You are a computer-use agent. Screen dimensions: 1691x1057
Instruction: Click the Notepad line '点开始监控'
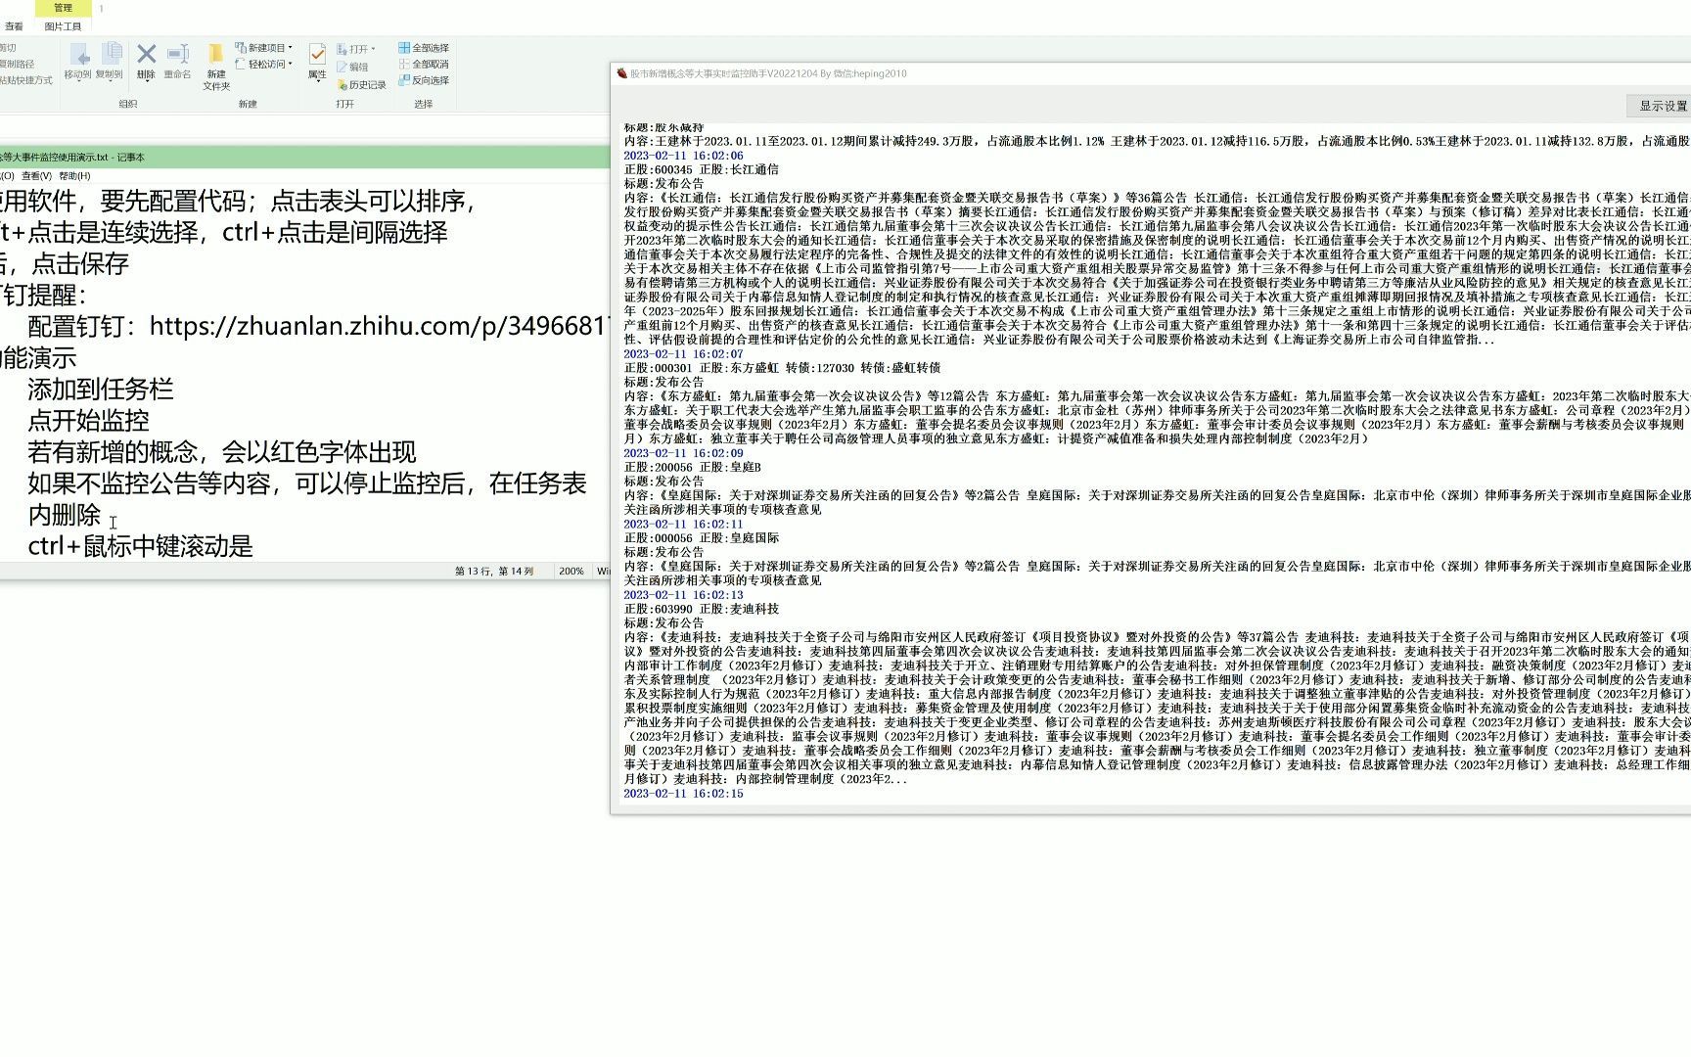[88, 421]
